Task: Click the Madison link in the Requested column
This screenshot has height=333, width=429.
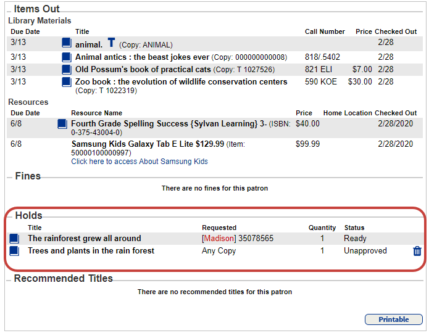Action: pos(219,239)
